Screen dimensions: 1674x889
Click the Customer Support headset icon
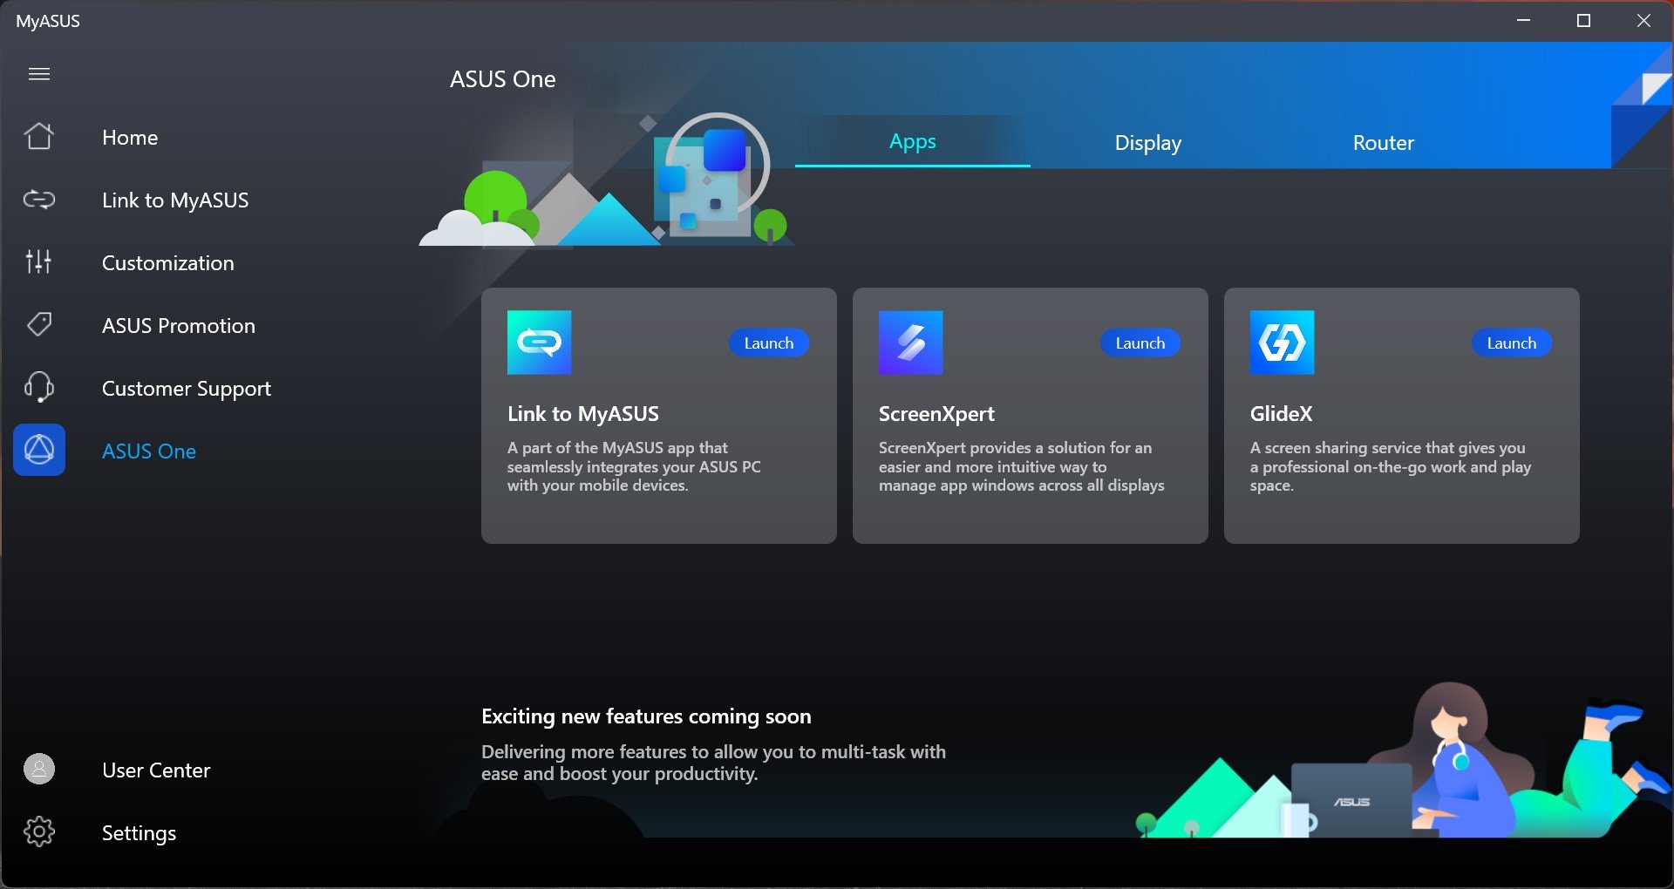(x=39, y=387)
